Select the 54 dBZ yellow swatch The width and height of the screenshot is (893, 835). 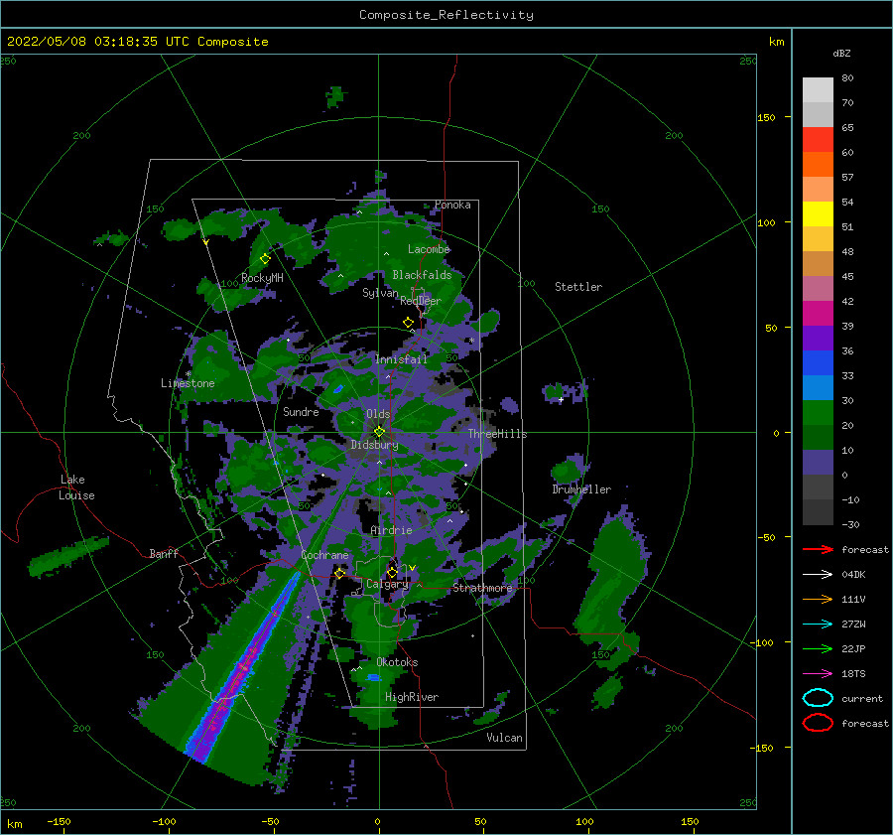818,214
